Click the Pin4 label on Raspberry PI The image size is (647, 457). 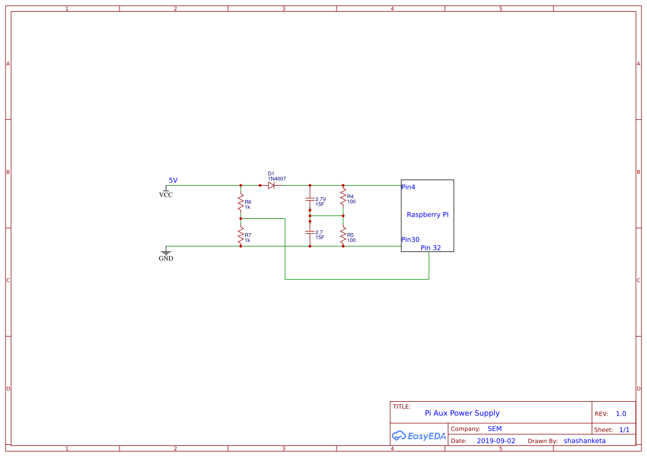[408, 187]
